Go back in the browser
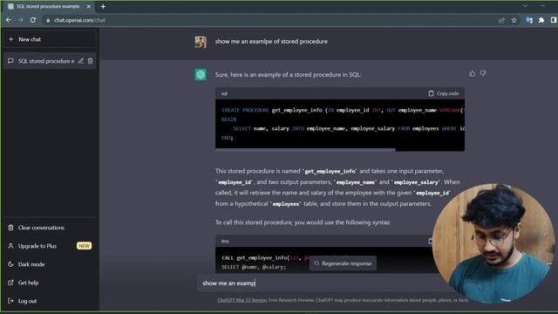Screen dimensions: 558x314 pyautogui.click(x=9, y=20)
